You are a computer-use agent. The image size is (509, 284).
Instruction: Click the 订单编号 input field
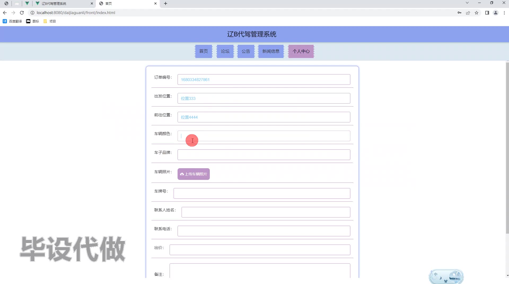click(264, 79)
